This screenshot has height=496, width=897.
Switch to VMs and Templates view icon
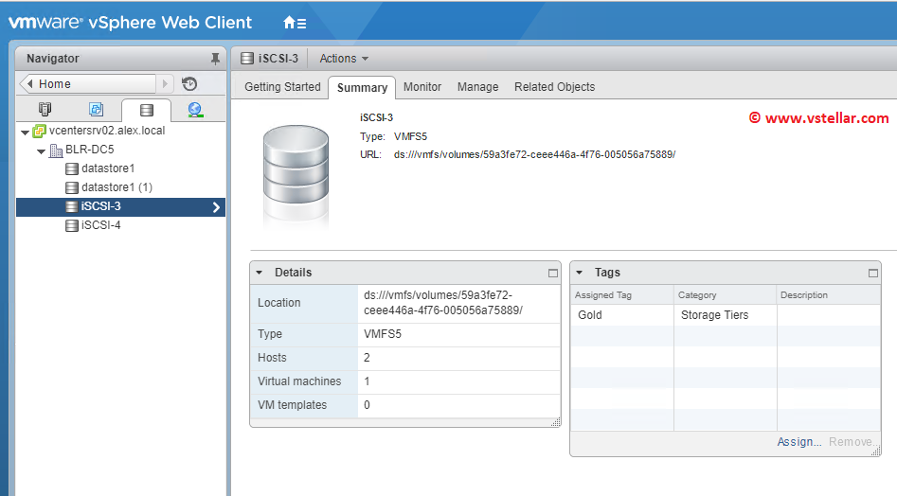pos(96,110)
